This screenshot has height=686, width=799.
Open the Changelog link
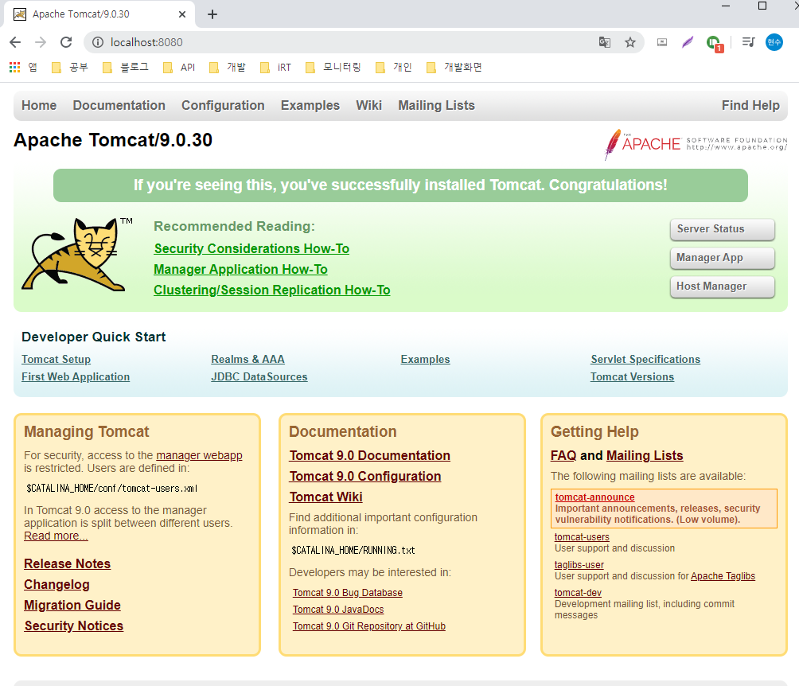coord(57,585)
